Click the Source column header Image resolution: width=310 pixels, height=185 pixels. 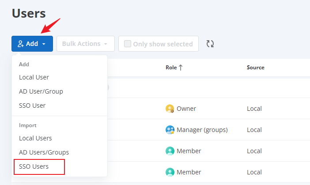[255, 68]
